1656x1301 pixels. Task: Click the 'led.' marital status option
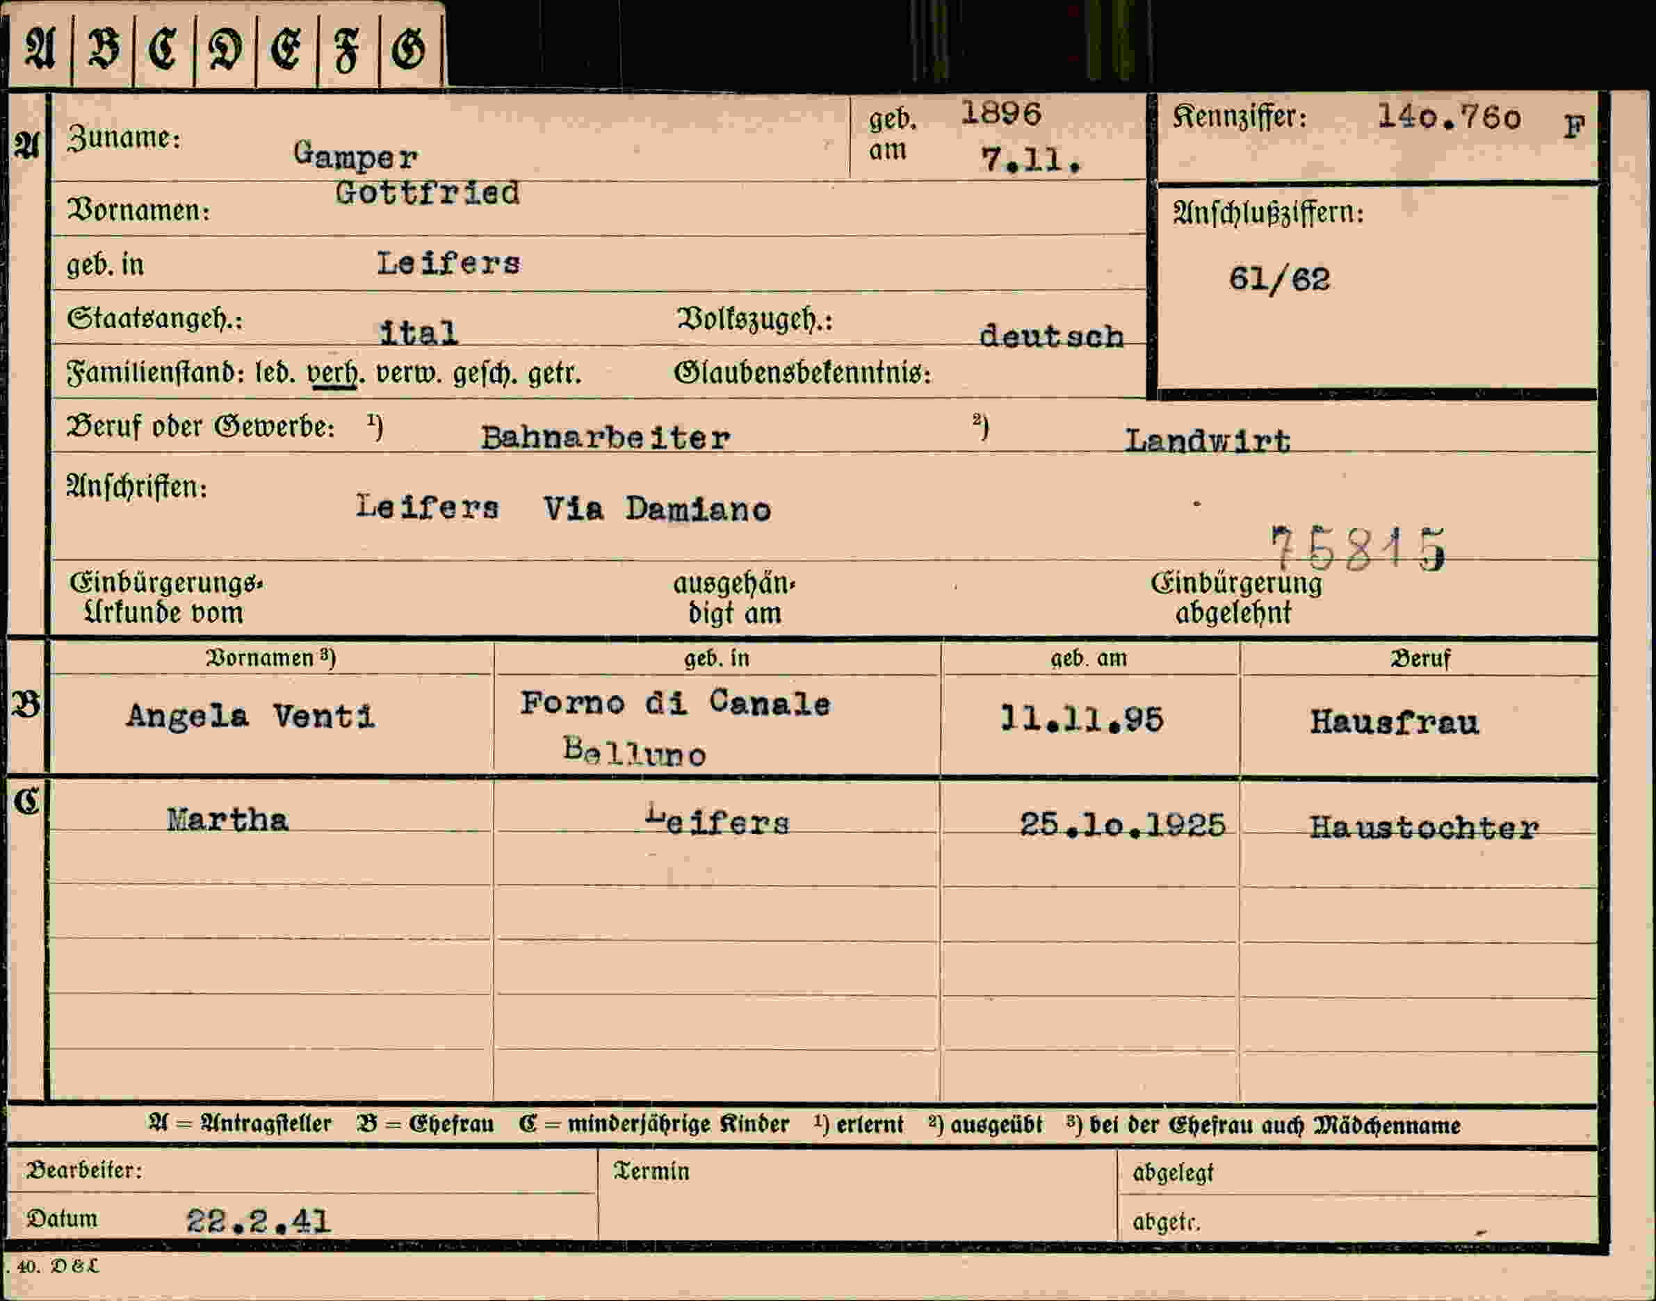pos(275,374)
